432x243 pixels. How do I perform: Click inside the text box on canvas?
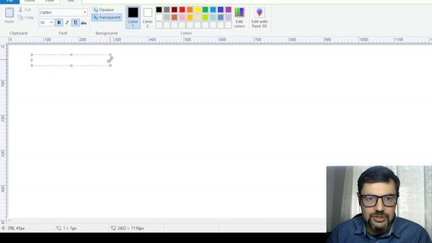click(x=71, y=60)
